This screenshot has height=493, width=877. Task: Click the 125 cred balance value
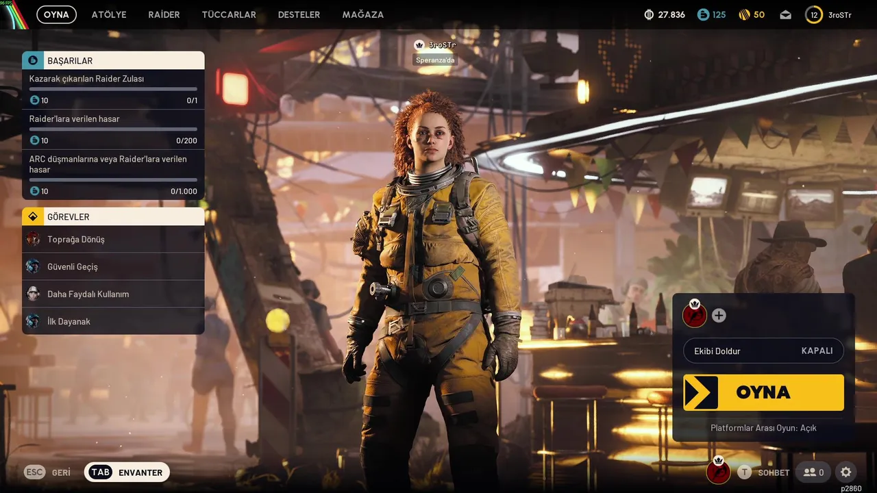[x=719, y=14]
